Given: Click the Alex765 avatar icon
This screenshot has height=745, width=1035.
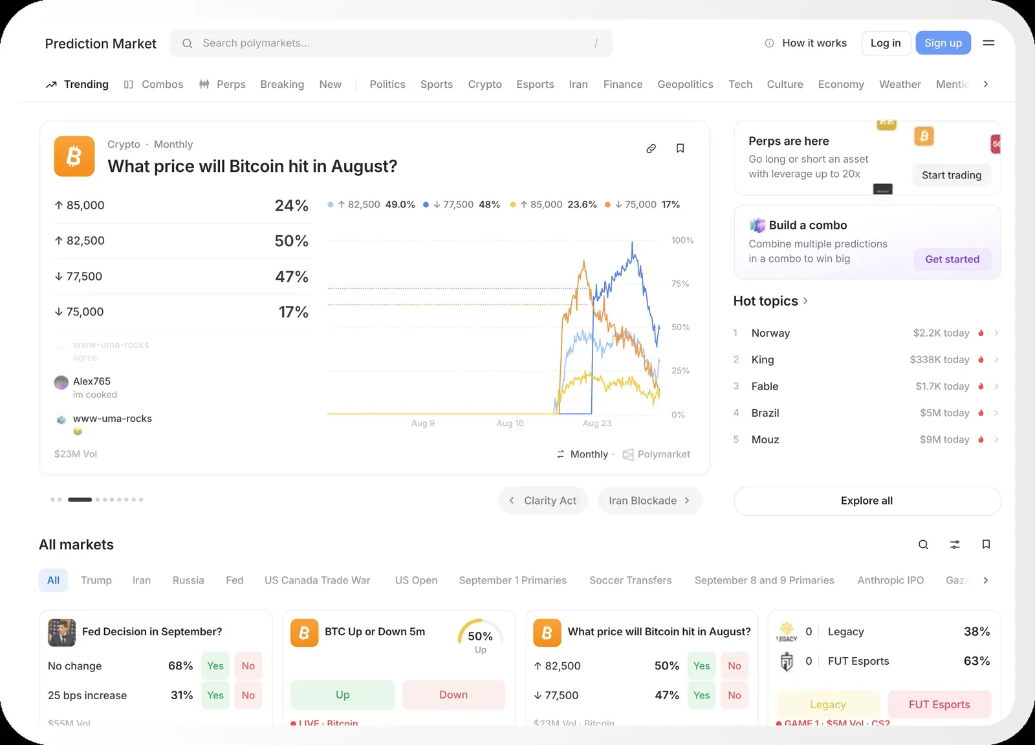Looking at the screenshot, I should (x=61, y=383).
